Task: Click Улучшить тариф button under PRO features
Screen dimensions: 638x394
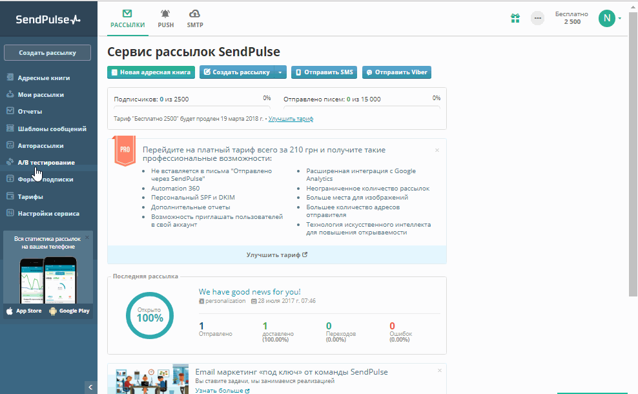Action: coord(276,254)
